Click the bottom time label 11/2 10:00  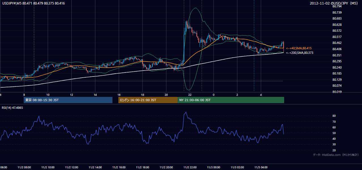pos(48,167)
